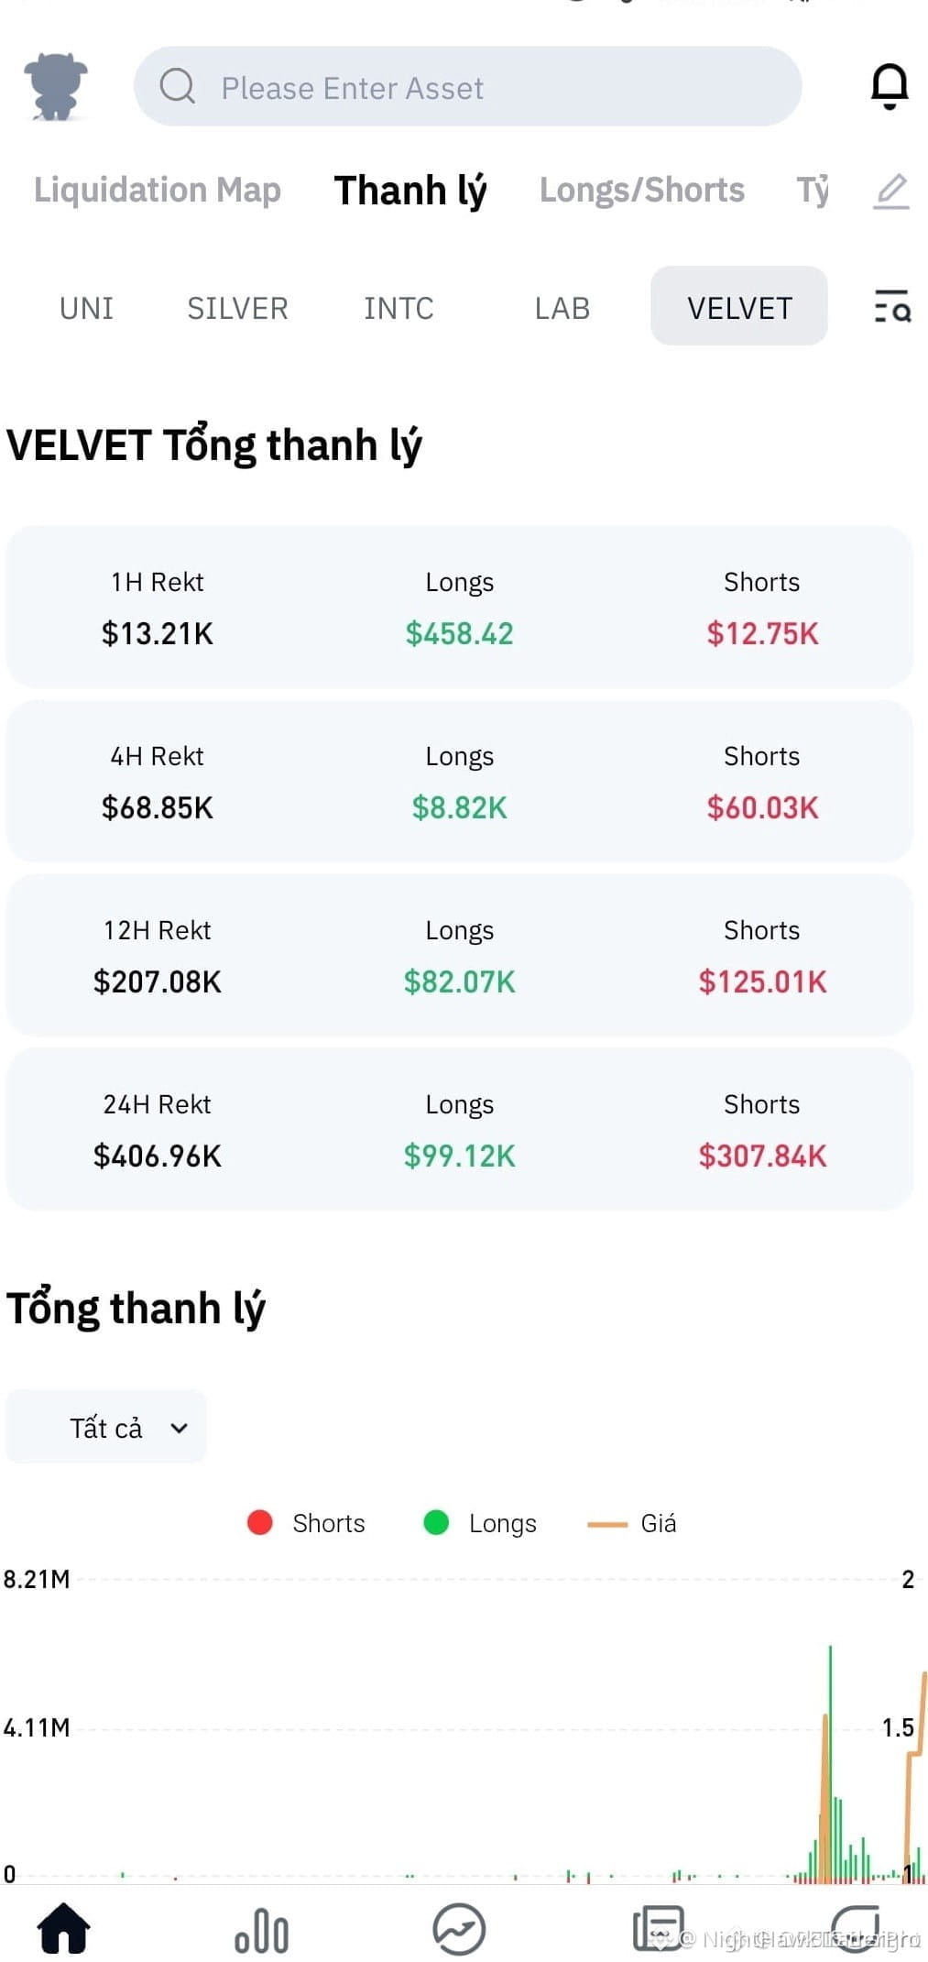This screenshot has height=1962, width=928.
Task: Open the circular trend chart icon
Action: [x=459, y=1928]
